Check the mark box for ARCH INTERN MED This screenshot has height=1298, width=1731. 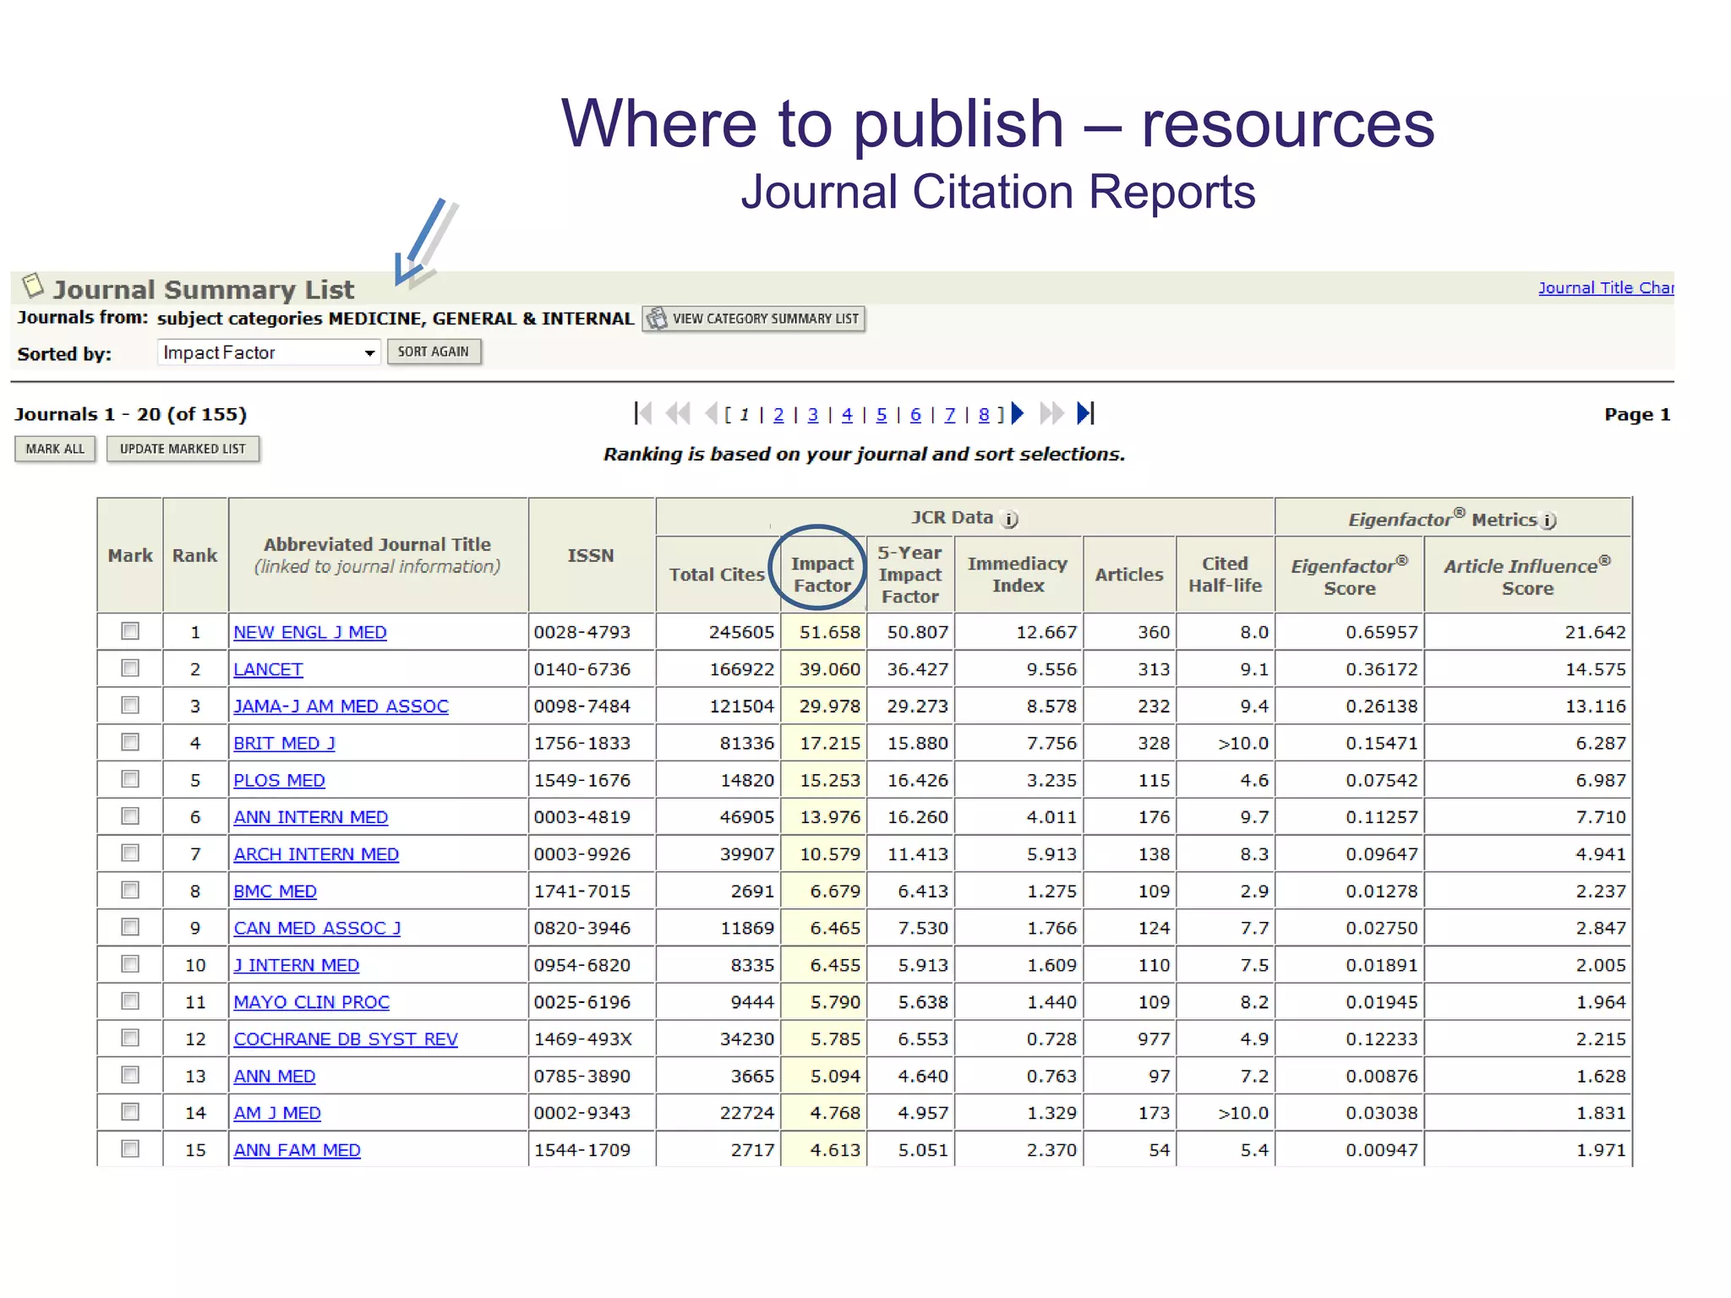click(x=130, y=854)
